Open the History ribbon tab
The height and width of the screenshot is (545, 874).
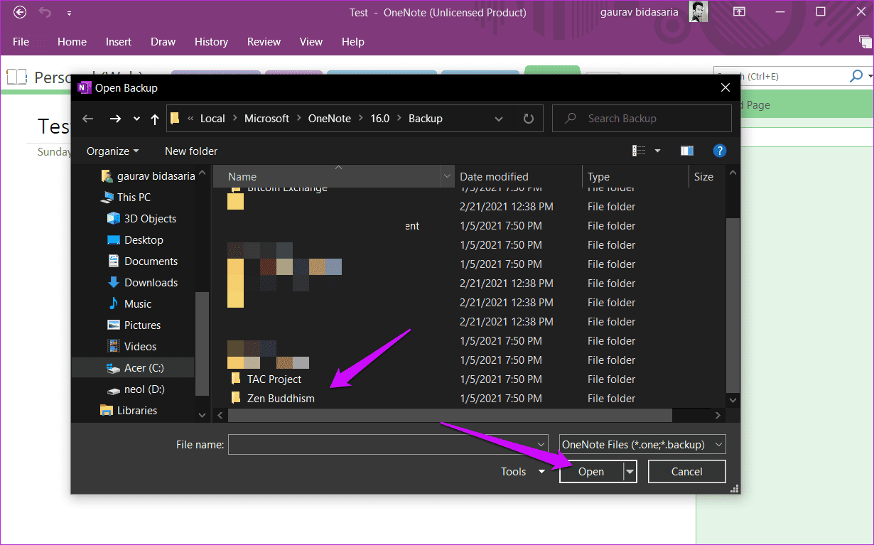tap(211, 42)
